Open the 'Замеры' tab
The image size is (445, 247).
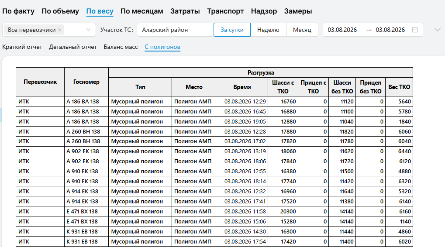298,11
